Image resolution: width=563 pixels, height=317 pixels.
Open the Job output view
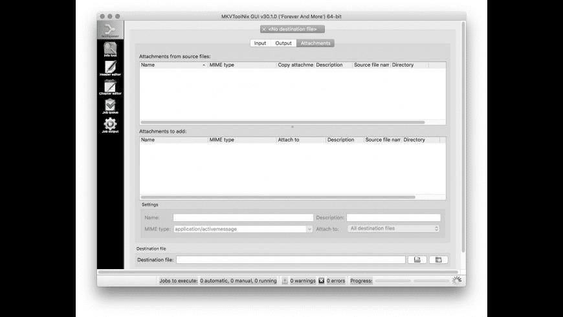[x=110, y=126]
